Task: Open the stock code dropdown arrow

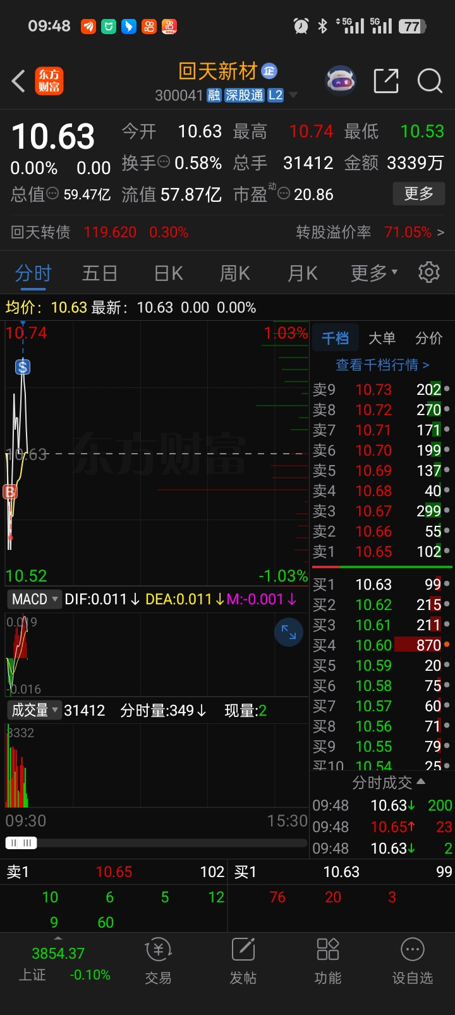Action: tap(293, 96)
